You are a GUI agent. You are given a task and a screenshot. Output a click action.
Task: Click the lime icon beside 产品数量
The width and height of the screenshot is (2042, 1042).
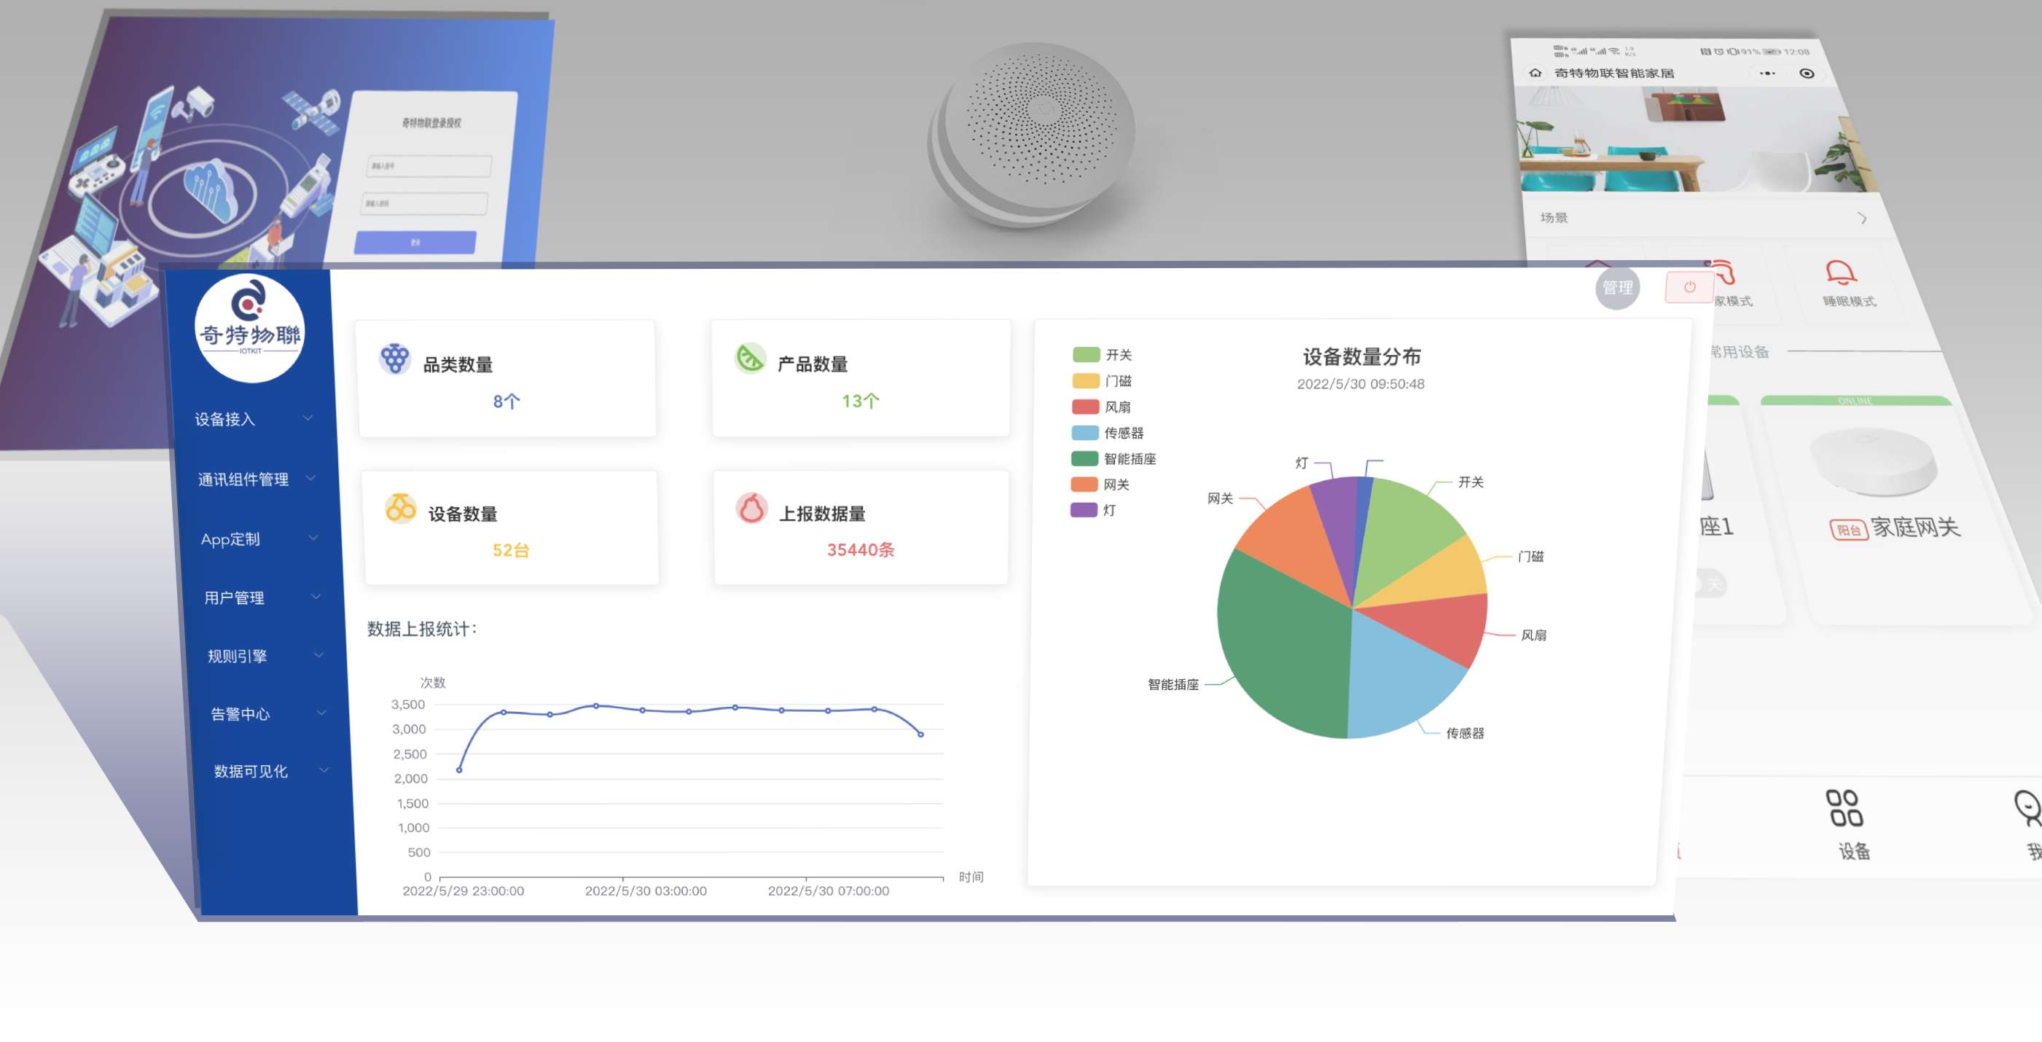pos(749,359)
